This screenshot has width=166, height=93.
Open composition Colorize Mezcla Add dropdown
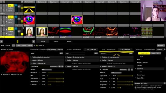47,69
